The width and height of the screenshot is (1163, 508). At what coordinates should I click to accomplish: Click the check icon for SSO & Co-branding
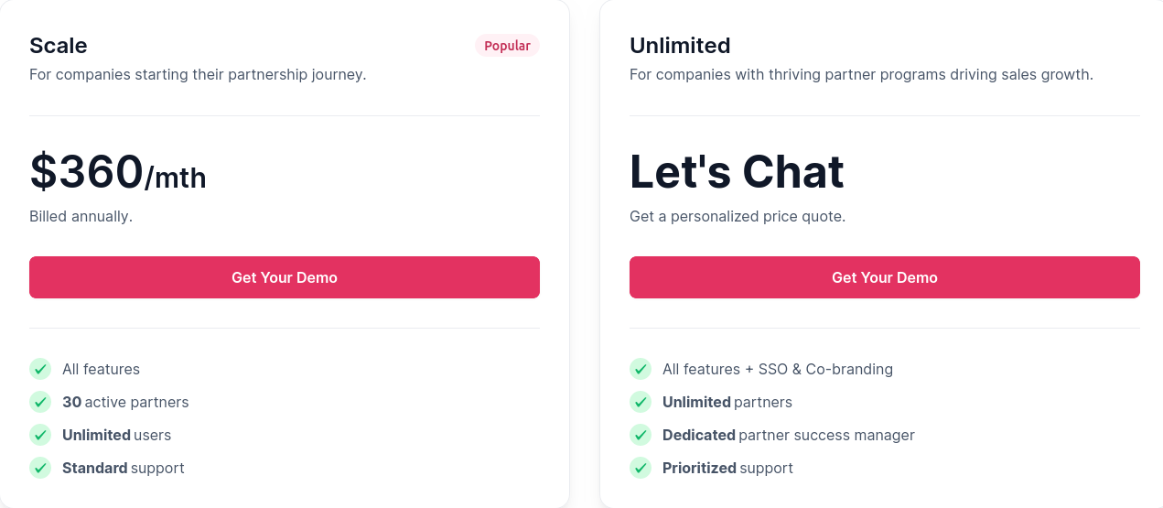[x=640, y=369]
